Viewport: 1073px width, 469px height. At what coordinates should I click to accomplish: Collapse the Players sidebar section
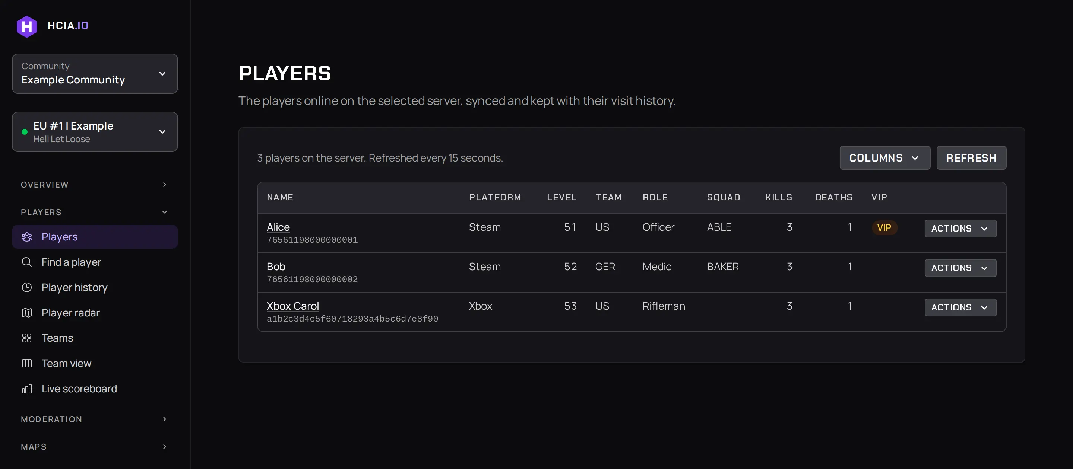coord(95,212)
